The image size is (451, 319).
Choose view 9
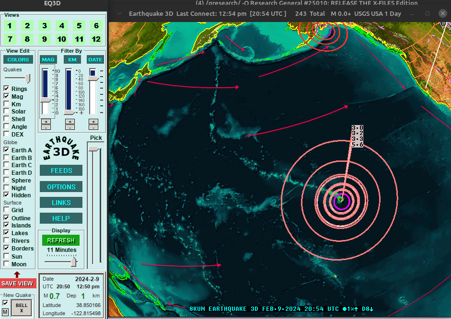pos(45,39)
